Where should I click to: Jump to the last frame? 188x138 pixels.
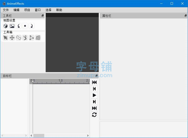(94, 108)
